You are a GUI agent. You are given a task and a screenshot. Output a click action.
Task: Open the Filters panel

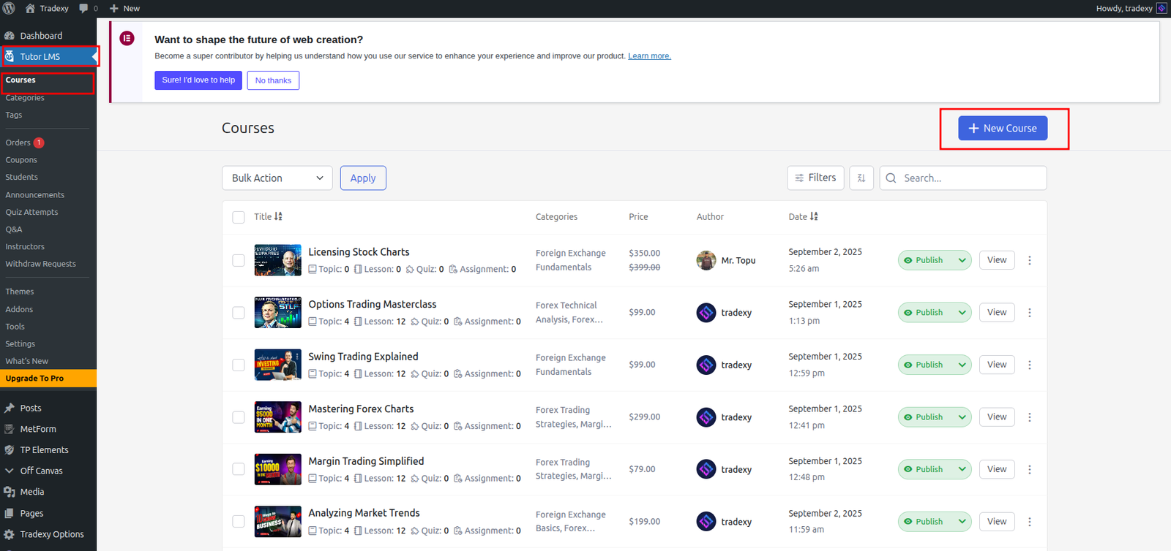816,178
